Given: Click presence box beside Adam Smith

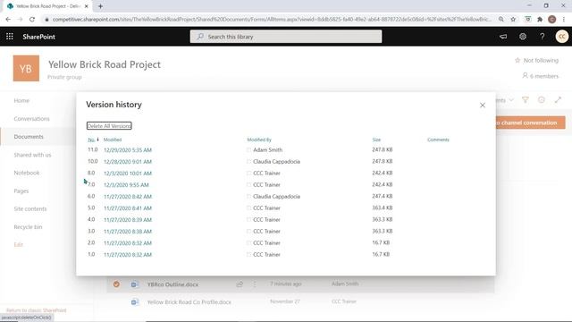Looking at the screenshot, I should [248, 150].
